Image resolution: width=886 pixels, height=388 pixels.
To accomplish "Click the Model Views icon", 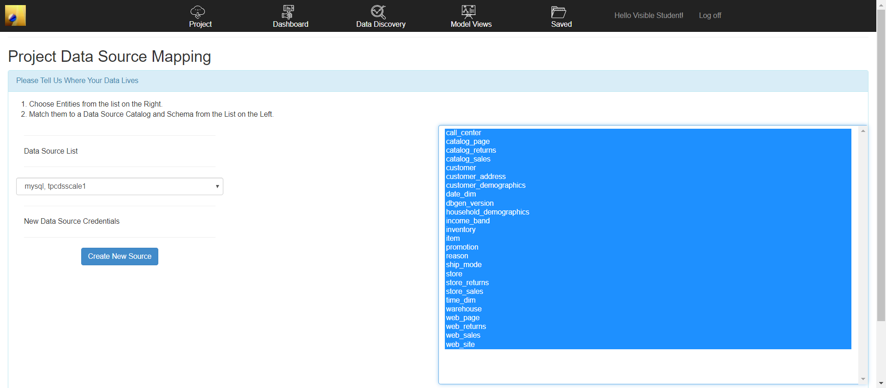I will pos(468,12).
